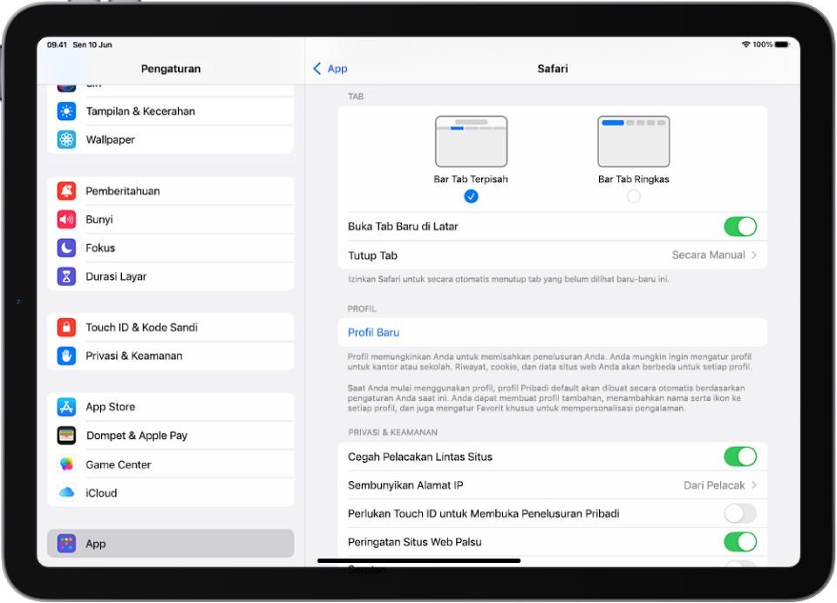Tap the 09.41 clock in status bar
This screenshot has width=837, height=603.
(x=58, y=44)
